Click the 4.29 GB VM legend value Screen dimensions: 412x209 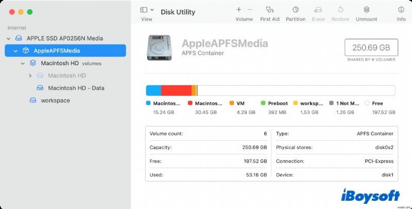click(246, 112)
